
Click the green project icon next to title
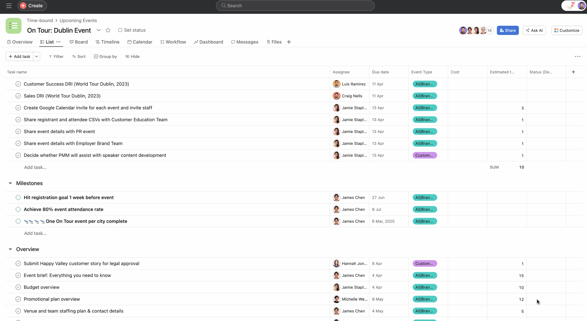pos(14,25)
